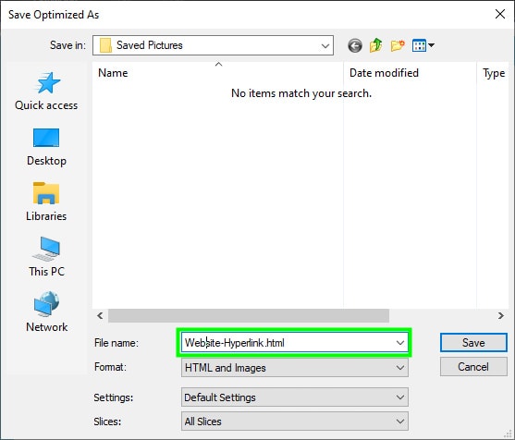Open the Settings Default Settings dropdown

pyautogui.click(x=295, y=397)
